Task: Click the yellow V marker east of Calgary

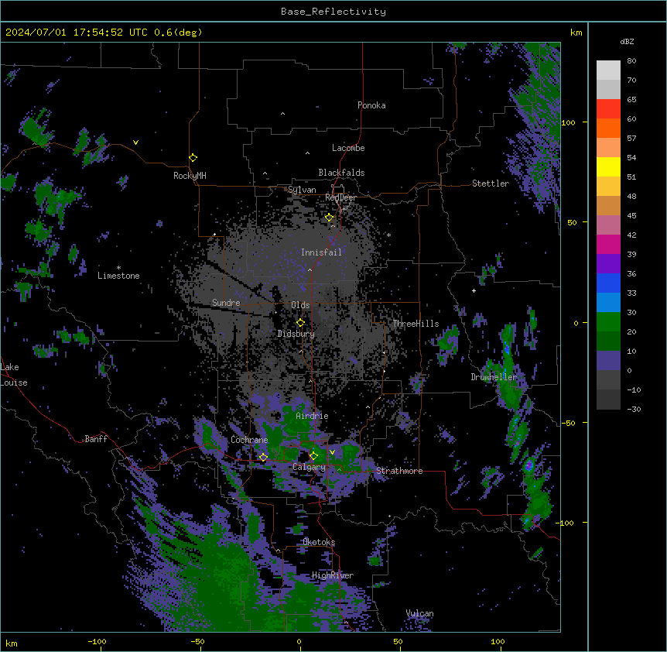Action: (332, 452)
